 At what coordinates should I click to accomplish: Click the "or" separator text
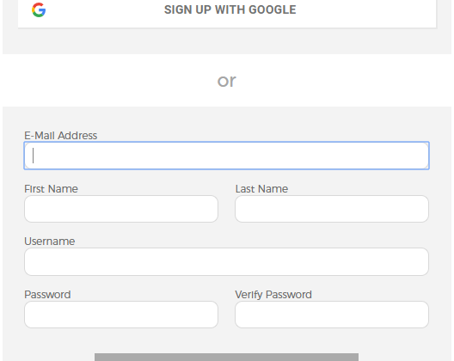tap(227, 81)
